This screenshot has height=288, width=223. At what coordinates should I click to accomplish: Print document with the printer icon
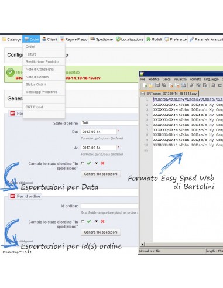click(183, 85)
